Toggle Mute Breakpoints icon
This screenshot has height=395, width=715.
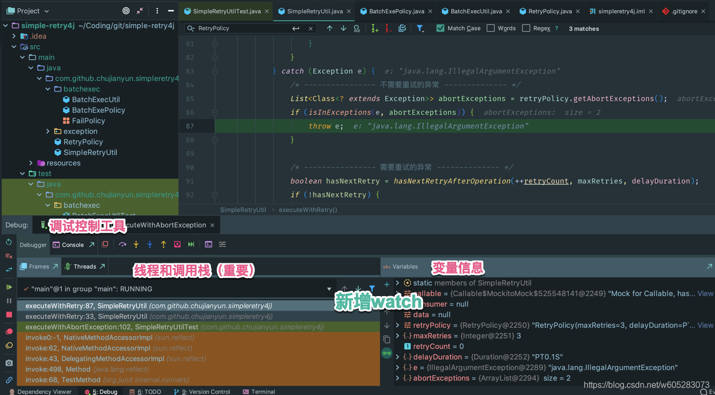(x=9, y=345)
